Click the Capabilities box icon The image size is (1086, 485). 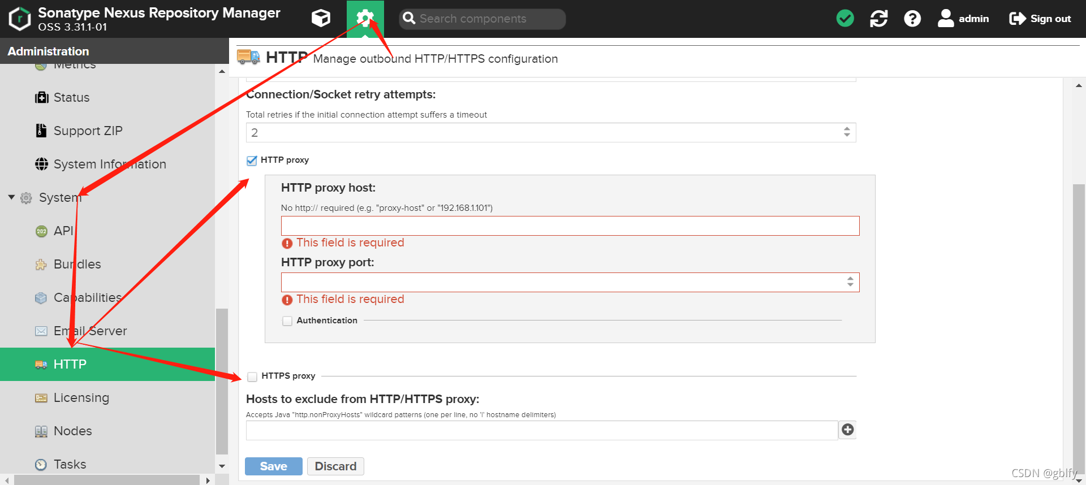coord(41,298)
